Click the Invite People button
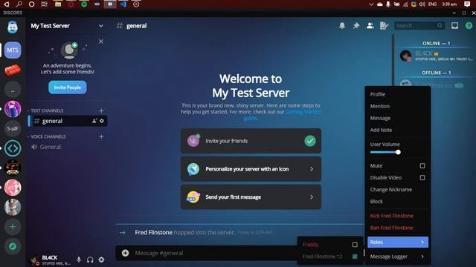 click(x=68, y=88)
